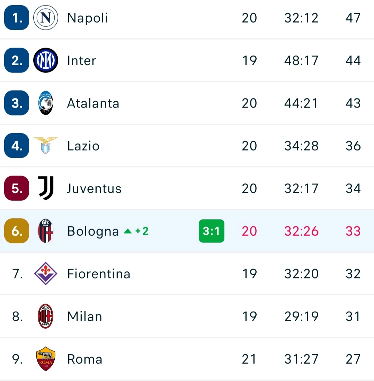Click the Juventus logo

point(46,188)
